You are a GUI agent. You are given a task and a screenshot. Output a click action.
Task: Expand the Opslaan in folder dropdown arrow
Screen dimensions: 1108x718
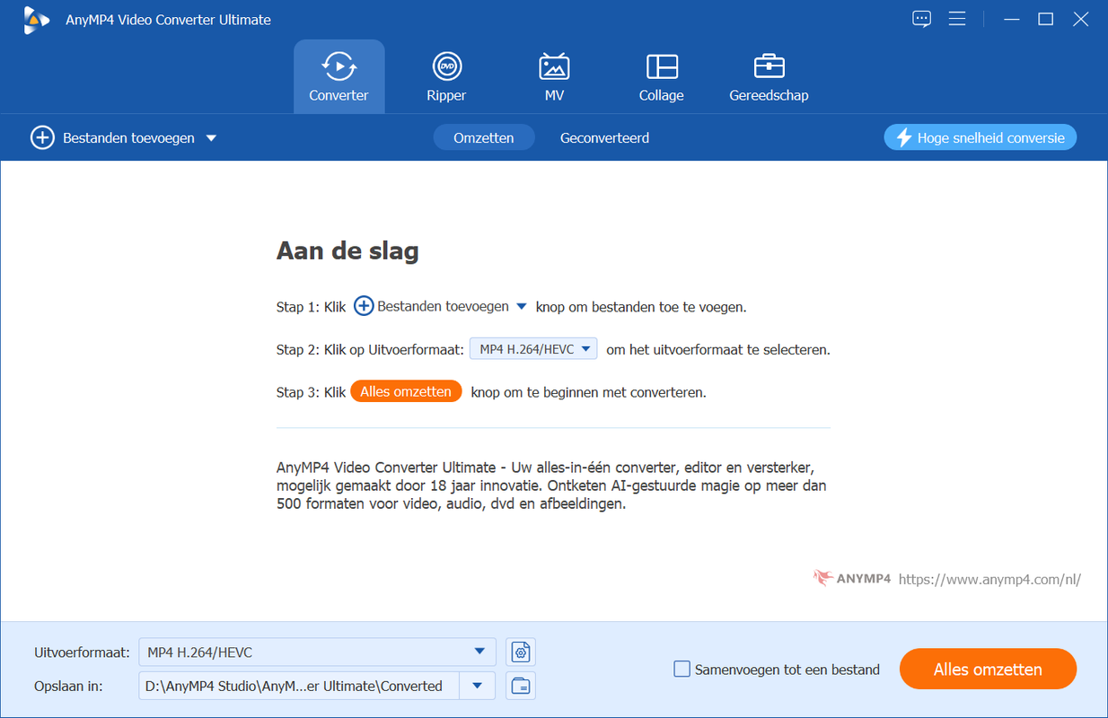tap(478, 686)
